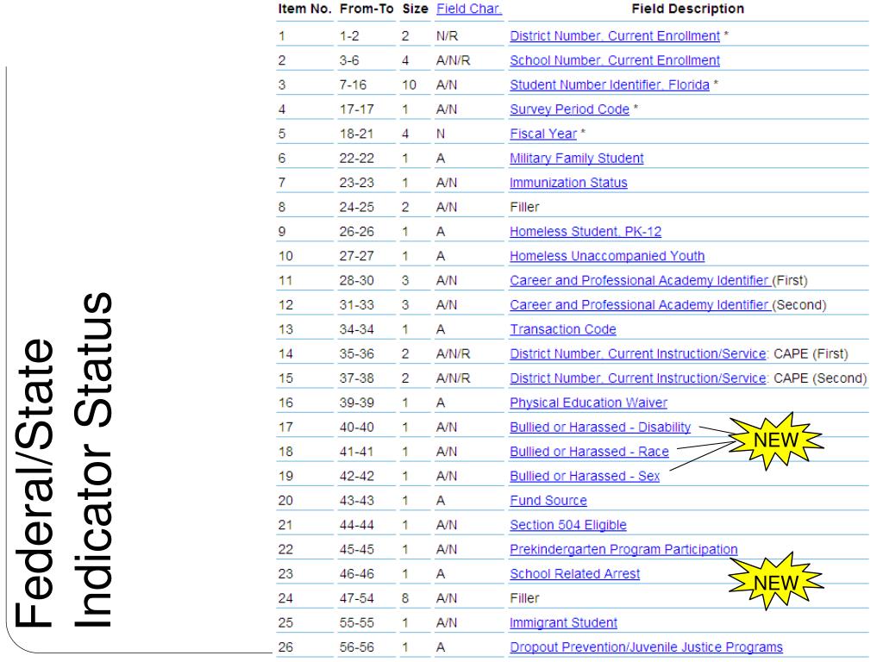Select item number '13' cell
Screen dimensions: 883x662
(285, 329)
